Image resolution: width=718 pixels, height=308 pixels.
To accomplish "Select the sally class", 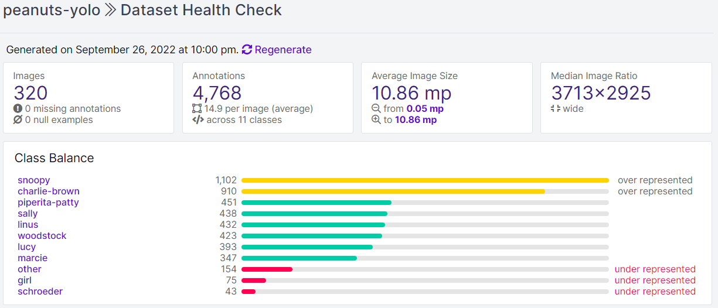I will click(x=28, y=214).
